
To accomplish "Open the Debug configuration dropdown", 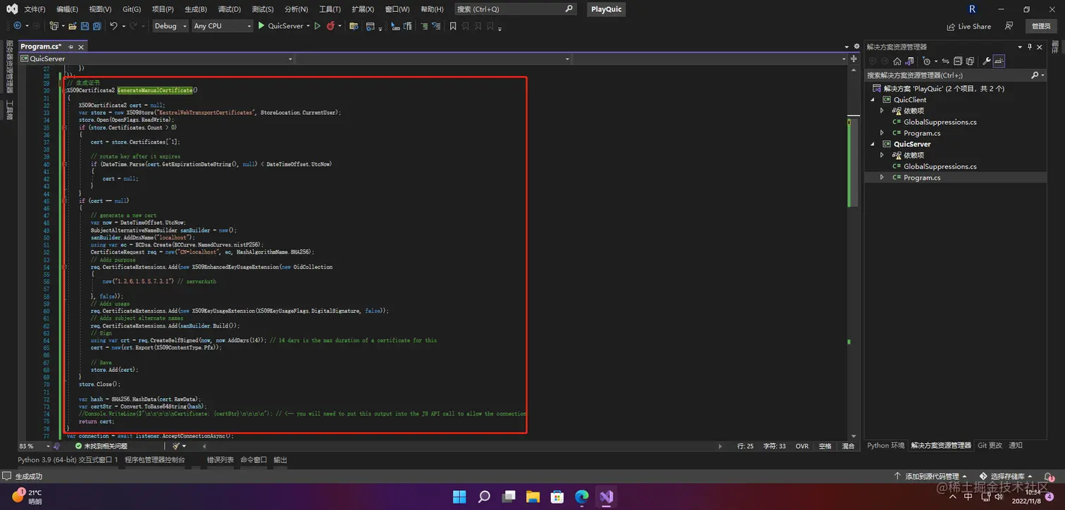I will [170, 26].
